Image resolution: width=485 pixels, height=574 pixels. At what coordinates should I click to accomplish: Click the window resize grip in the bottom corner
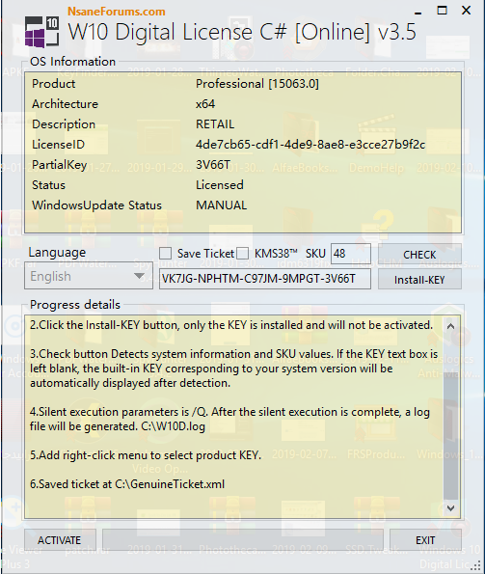pyautogui.click(x=475, y=565)
